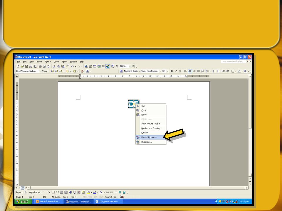Click the Print icon
This screenshot has width=282, height=211.
[40, 67]
